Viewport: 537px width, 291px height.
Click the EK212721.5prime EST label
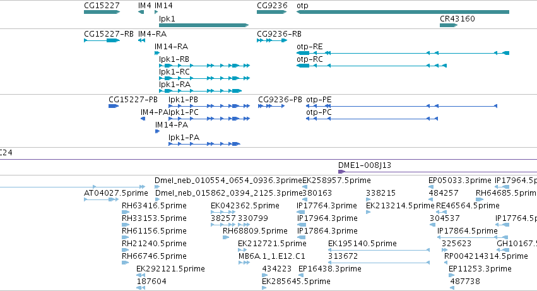point(272,244)
